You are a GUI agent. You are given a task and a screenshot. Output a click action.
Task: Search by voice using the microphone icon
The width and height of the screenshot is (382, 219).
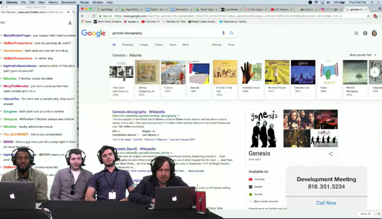coord(223,33)
